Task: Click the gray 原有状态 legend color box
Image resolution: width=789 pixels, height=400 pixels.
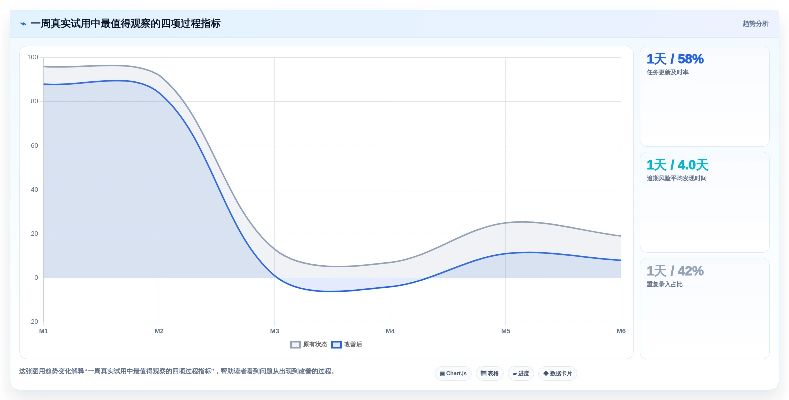Action: pos(295,345)
